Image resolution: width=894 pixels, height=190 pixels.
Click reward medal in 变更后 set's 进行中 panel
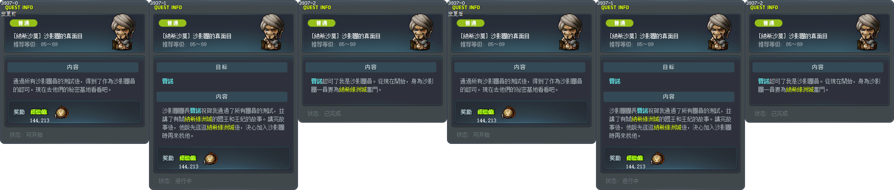point(658,159)
